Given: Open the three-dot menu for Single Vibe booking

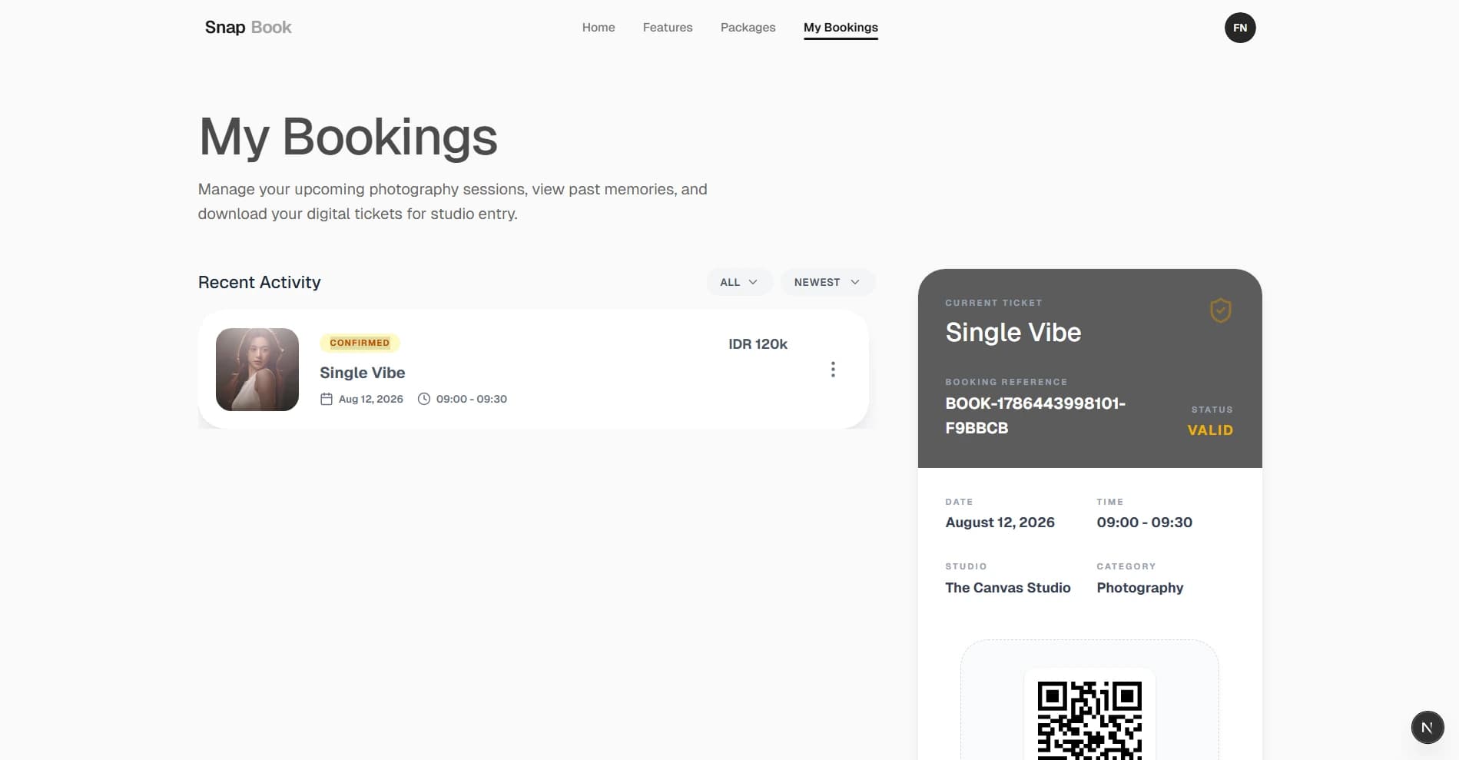Looking at the screenshot, I should pyautogui.click(x=833, y=370).
